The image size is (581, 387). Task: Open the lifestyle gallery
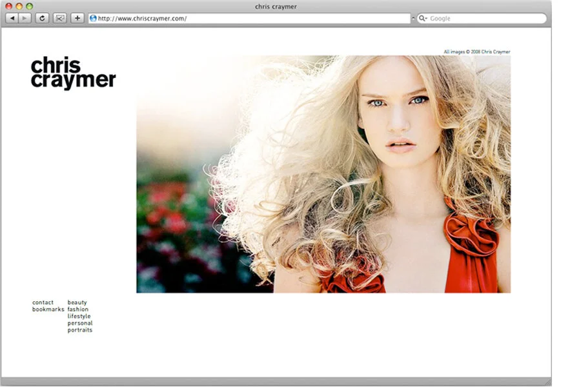point(79,316)
